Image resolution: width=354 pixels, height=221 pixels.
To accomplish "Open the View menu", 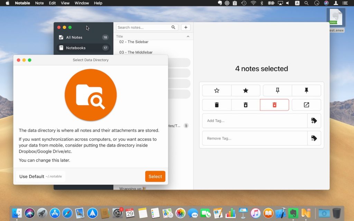I will pyautogui.click(x=65, y=3).
